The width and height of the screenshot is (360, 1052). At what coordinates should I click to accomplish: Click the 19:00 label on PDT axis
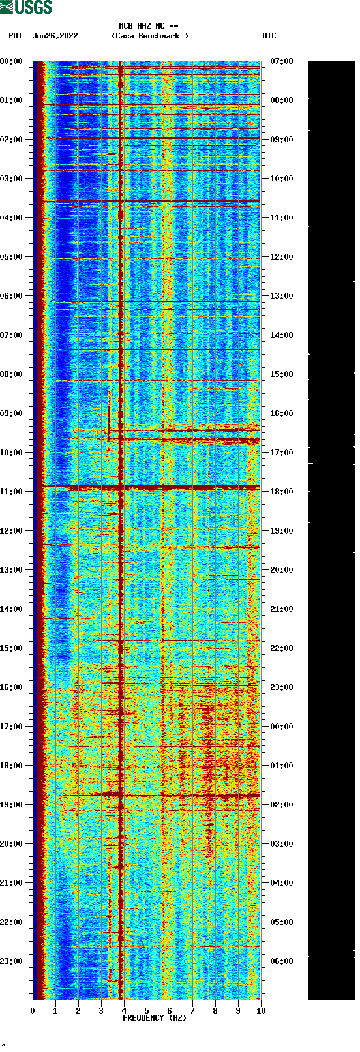[12, 805]
